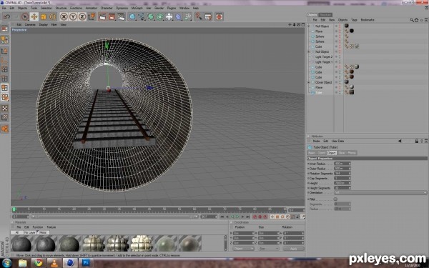This screenshot has width=429, height=268.
Task: Open the scene/camera objects icon
Action: pyautogui.click(x=169, y=16)
